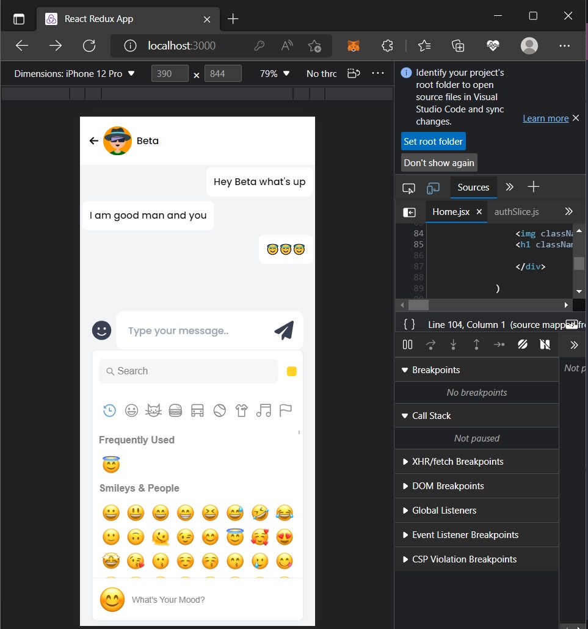Open the No throttling dropdown
This screenshot has height=629, width=588.
(x=322, y=74)
